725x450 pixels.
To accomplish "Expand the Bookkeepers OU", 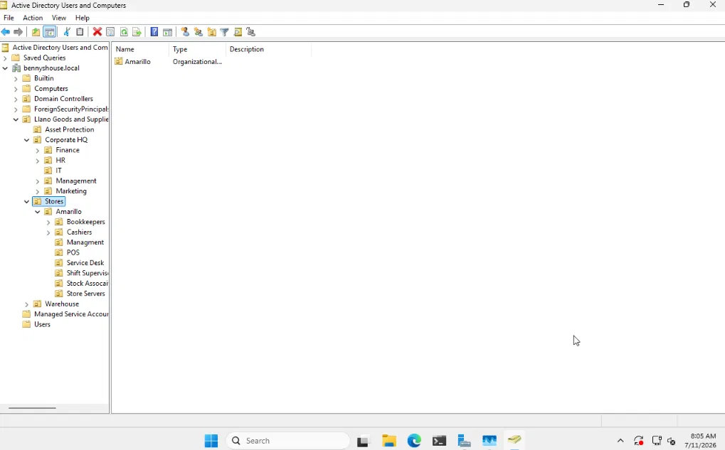I will (48, 223).
